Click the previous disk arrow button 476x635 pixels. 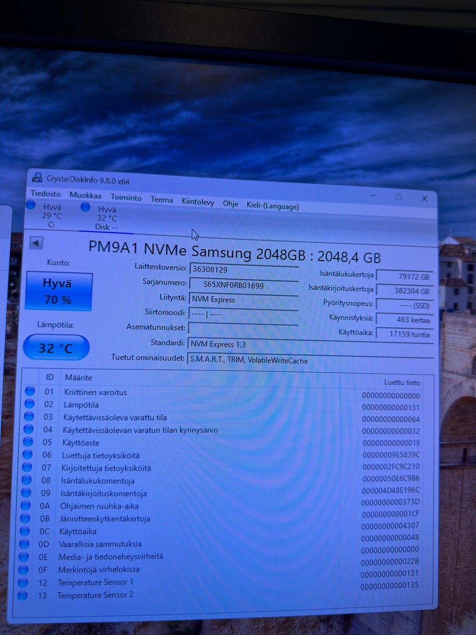[36, 243]
